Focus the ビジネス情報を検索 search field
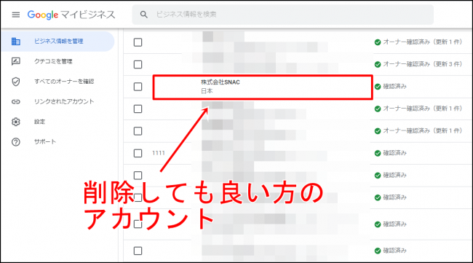This screenshot has height=263, width=473. point(282,14)
